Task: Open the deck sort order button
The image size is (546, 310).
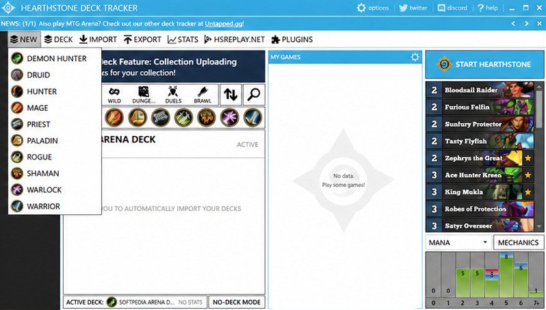Action: click(231, 94)
